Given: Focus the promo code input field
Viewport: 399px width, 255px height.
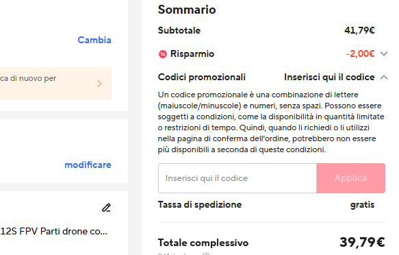Looking at the screenshot, I should click(x=237, y=178).
